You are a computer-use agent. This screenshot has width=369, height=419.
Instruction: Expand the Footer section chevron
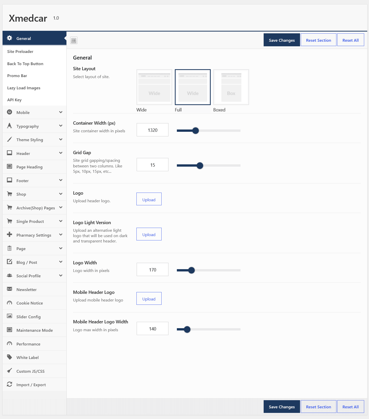(x=61, y=180)
